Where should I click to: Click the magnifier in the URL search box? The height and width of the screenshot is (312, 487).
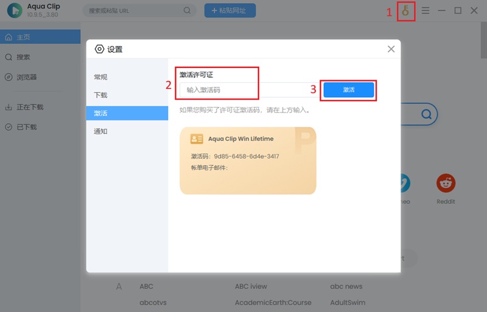187,10
